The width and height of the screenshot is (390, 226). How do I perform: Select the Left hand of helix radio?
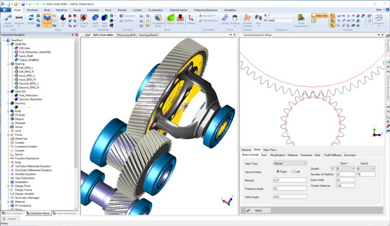coord(293,172)
